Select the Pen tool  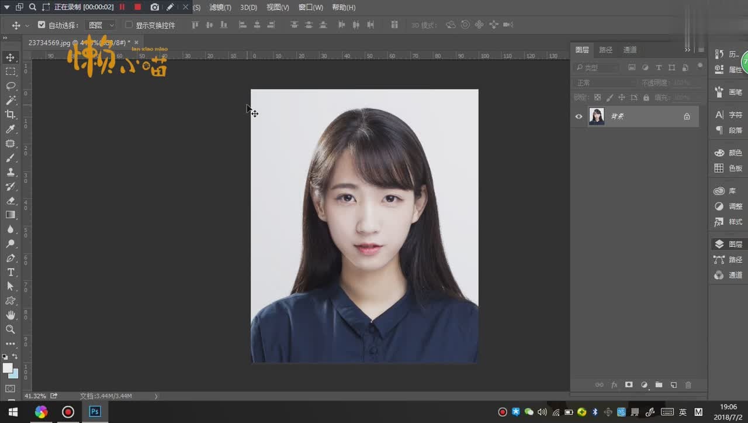click(11, 258)
